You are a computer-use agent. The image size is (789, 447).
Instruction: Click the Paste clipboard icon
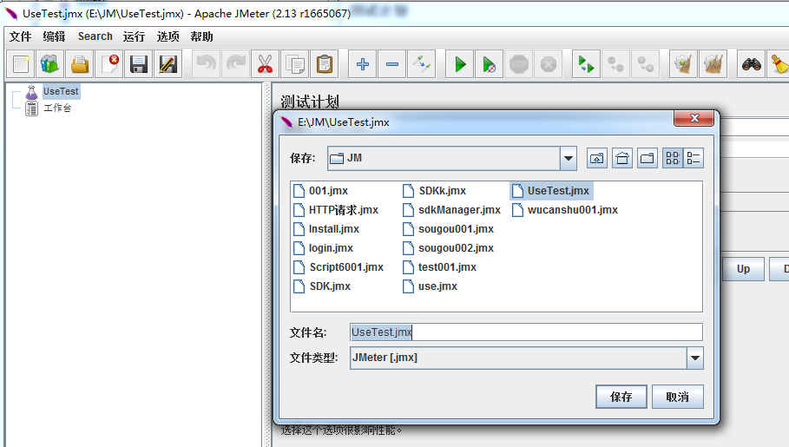click(325, 64)
